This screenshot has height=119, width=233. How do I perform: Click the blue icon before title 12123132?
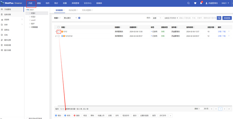tap(62, 36)
